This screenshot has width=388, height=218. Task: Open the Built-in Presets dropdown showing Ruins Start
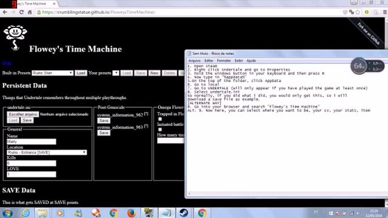click(x=53, y=73)
